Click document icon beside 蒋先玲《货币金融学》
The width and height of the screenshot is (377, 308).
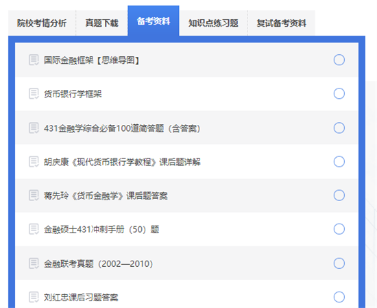pos(34,195)
